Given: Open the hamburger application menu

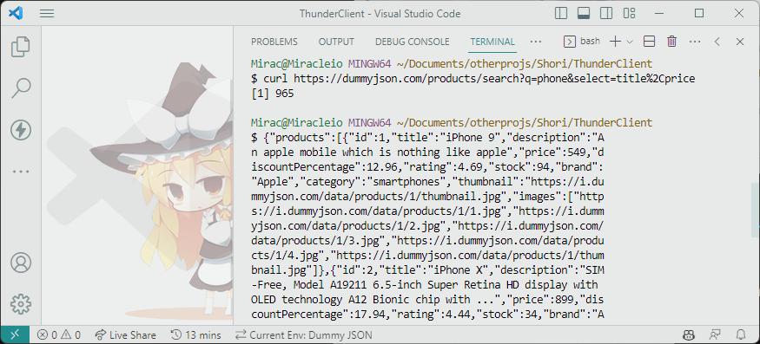Looking at the screenshot, I should click(47, 14).
